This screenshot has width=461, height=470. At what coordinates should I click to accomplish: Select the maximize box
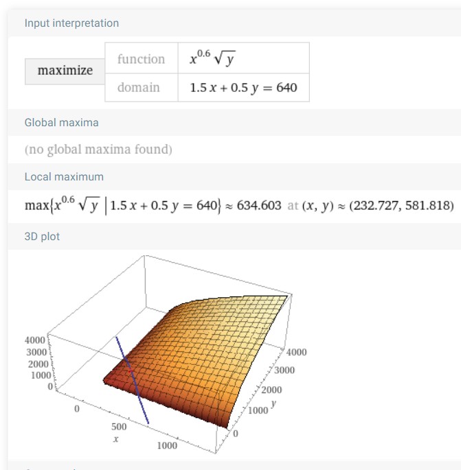[x=65, y=71]
